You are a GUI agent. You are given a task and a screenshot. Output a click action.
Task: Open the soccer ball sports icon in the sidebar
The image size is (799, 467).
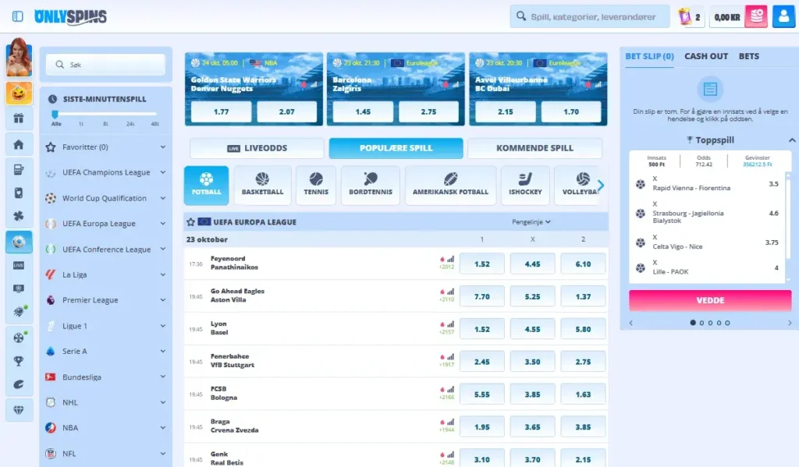tap(19, 242)
